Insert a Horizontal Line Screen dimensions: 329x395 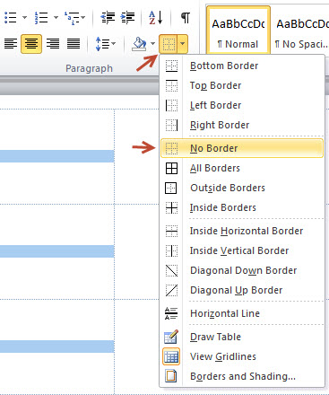[242, 313]
